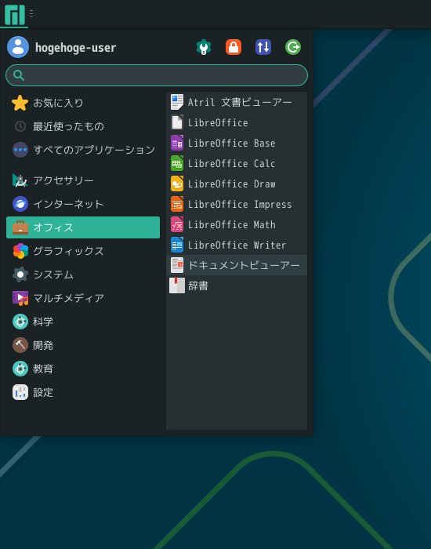Launch LibreOffice Calc
Viewport: 431px width, 549px height.
pyautogui.click(x=237, y=163)
